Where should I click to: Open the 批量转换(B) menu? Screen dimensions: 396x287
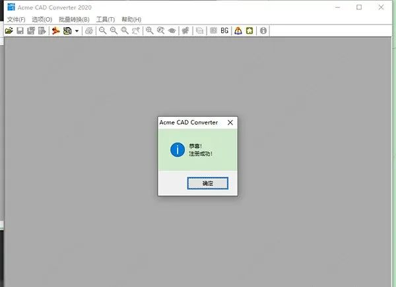[x=74, y=19]
